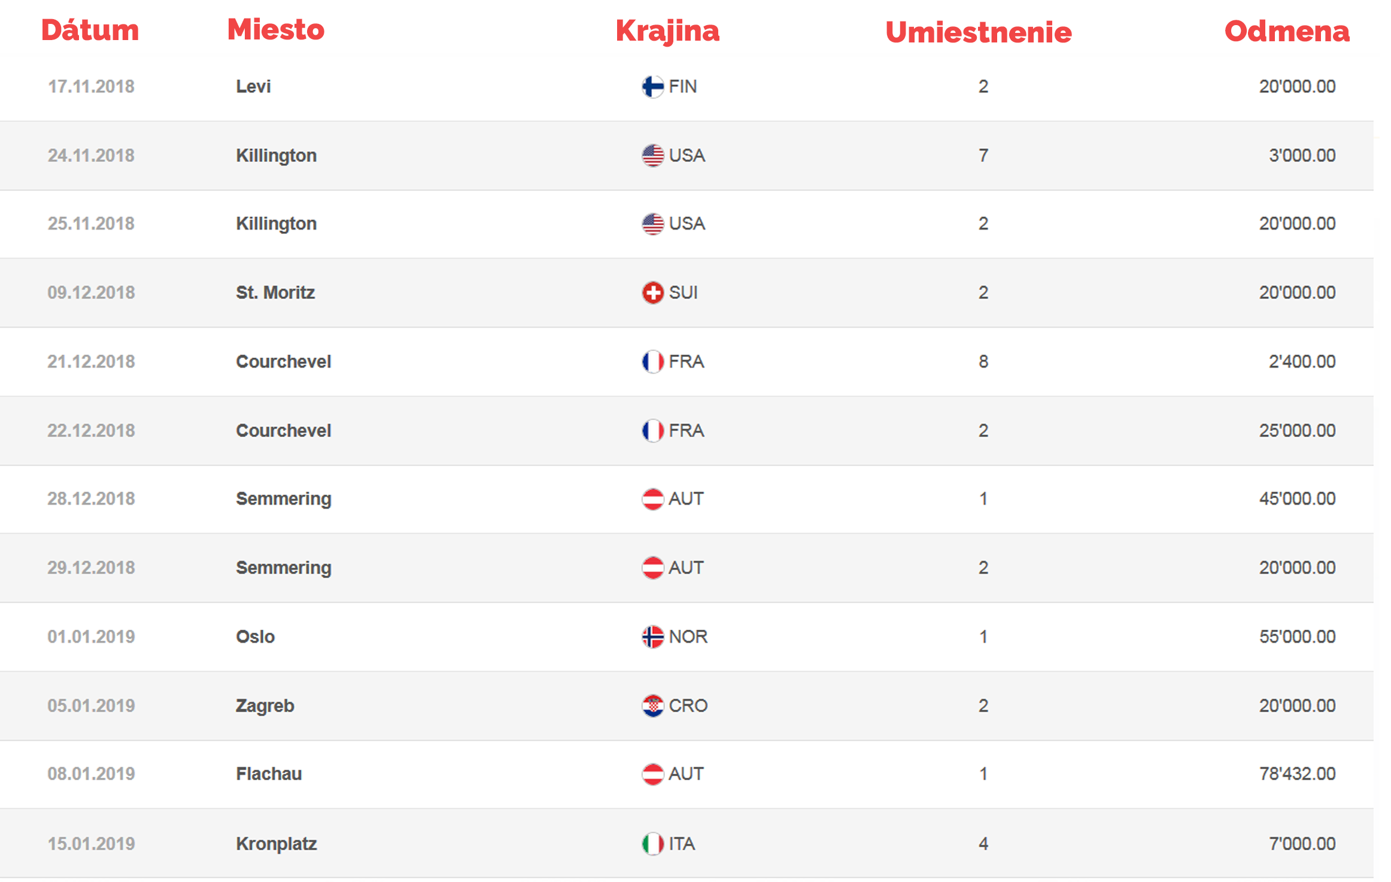Click the Umiestnenie column header
This screenshot has width=1391, height=882.
click(978, 32)
